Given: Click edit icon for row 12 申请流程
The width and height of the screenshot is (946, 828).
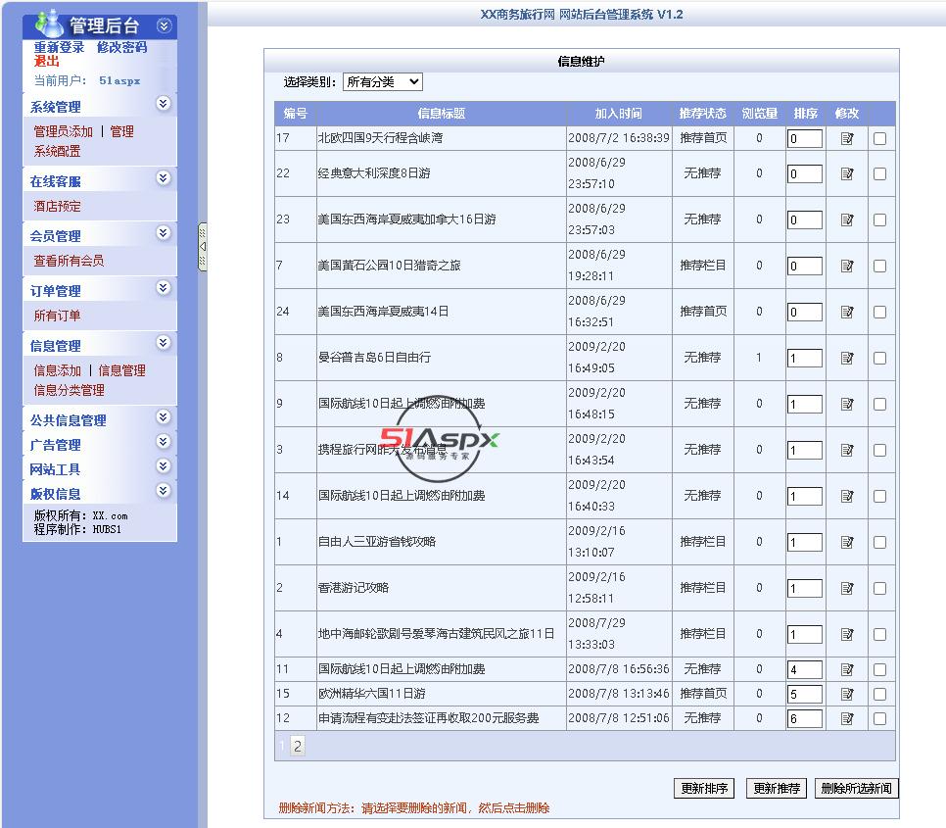Looking at the screenshot, I should click(x=847, y=718).
